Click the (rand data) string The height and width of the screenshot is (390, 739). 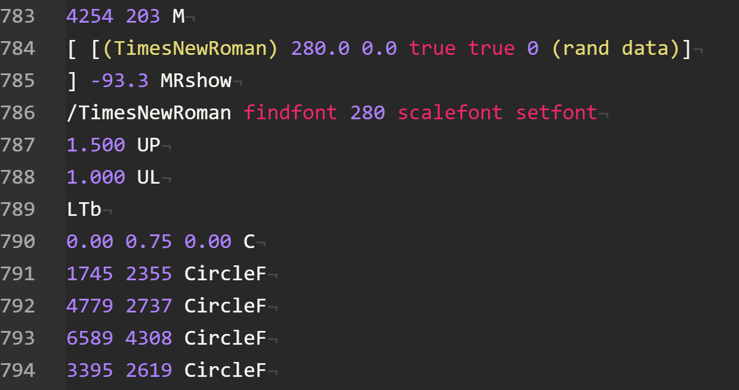coord(615,48)
